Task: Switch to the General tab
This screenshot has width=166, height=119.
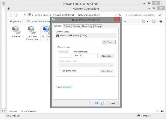Action: click(x=58, y=26)
